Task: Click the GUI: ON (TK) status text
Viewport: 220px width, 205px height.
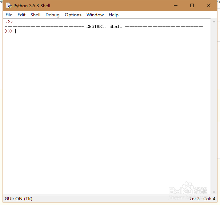Action: click(19, 199)
